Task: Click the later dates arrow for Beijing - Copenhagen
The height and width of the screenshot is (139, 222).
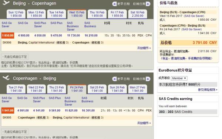Action: click(148, 4)
